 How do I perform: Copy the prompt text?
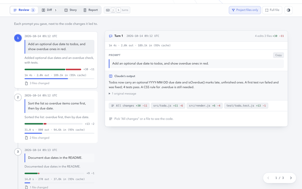point(278,55)
